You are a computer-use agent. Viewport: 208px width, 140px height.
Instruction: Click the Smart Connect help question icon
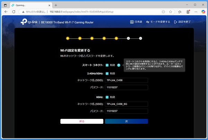(x=119, y=65)
